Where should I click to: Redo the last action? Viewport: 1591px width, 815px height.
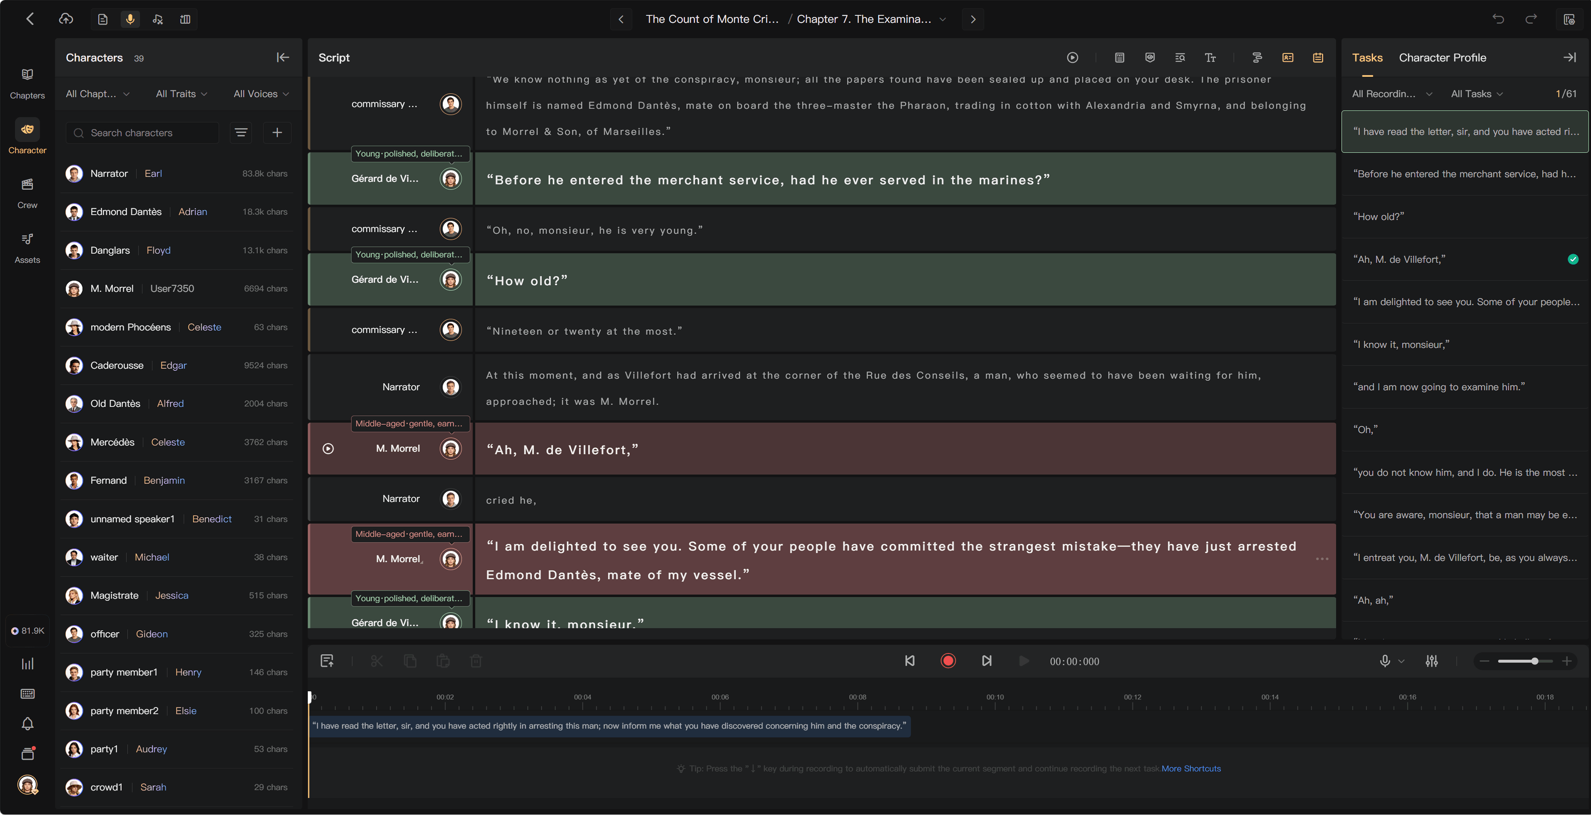pos(1531,19)
